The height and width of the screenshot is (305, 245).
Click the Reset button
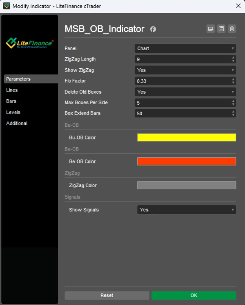(x=107, y=295)
